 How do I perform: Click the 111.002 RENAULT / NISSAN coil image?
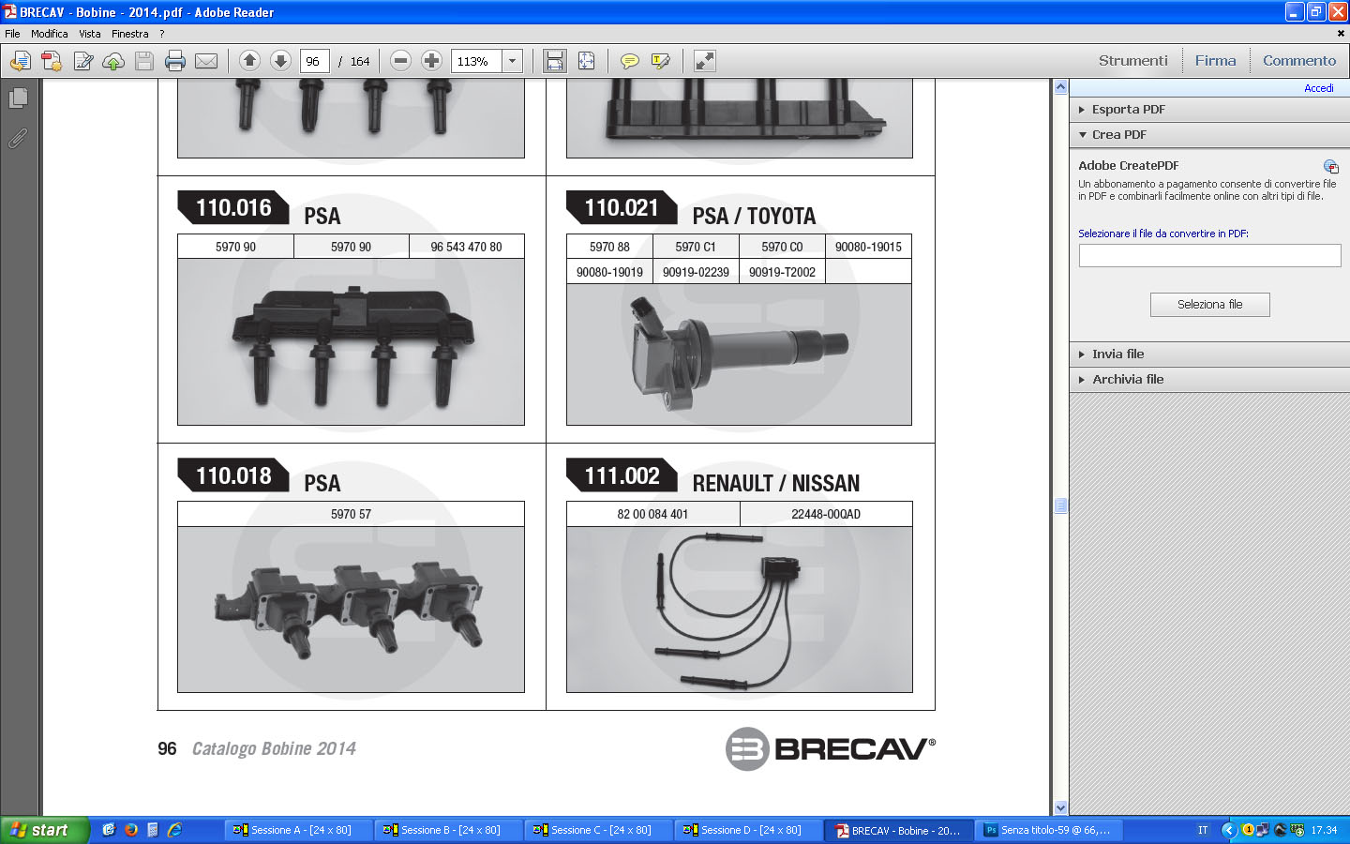pos(739,610)
